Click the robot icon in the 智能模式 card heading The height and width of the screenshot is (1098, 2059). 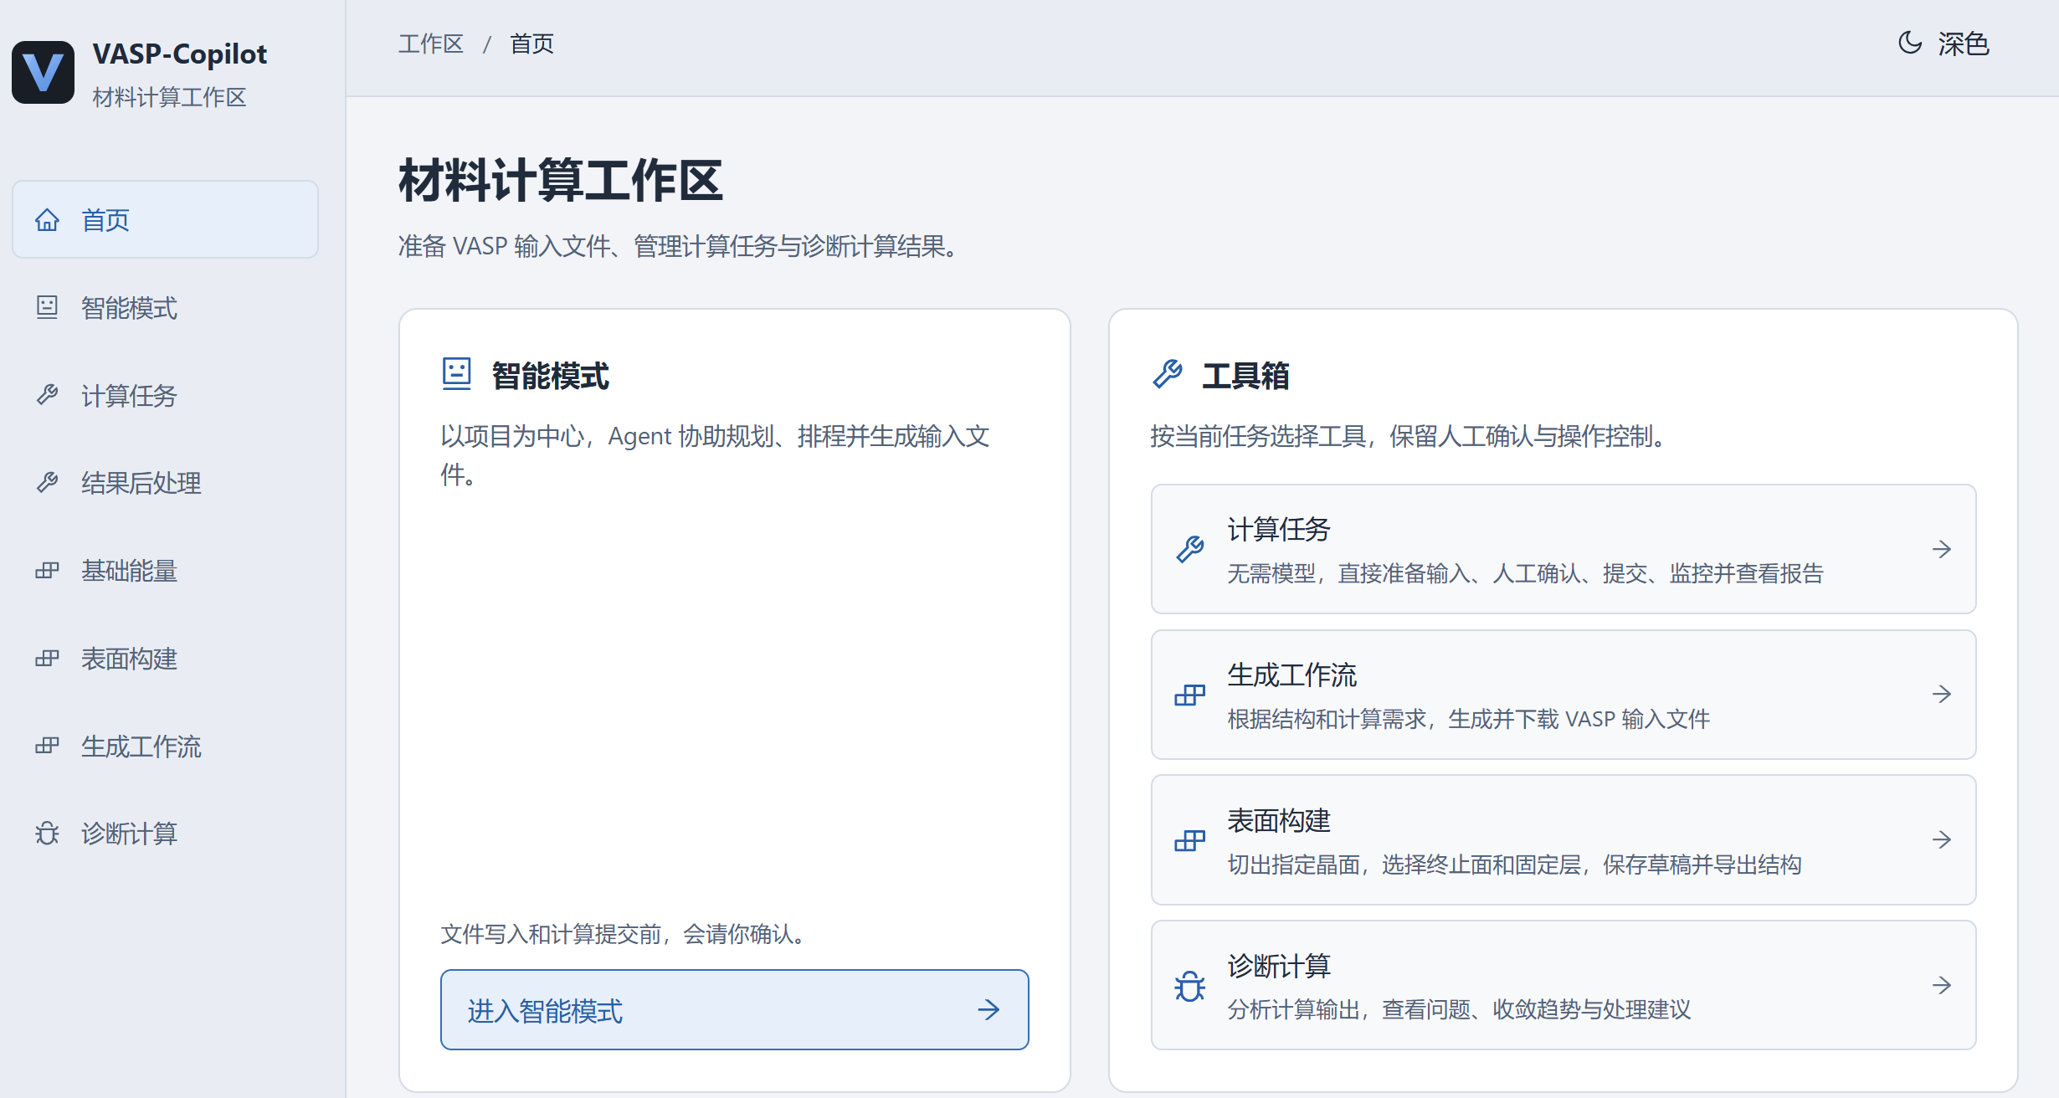pos(457,374)
